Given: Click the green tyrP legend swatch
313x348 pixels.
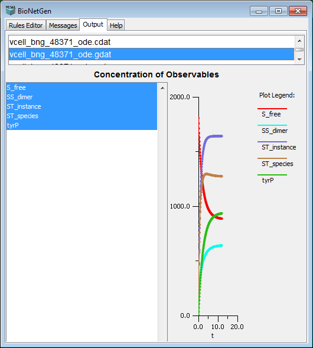Looking at the screenshot, I should pyautogui.click(x=272, y=175).
